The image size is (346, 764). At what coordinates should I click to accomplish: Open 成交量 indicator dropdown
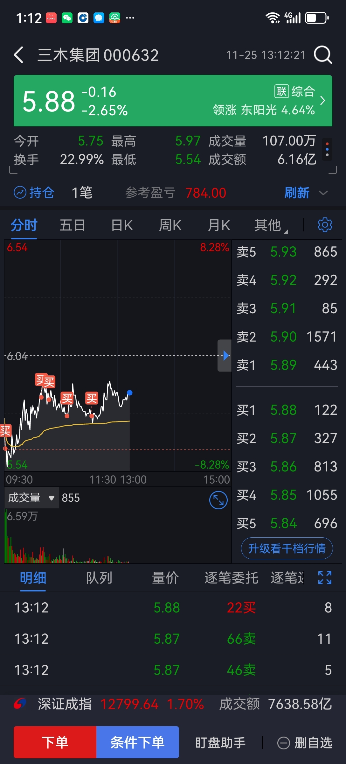31,498
